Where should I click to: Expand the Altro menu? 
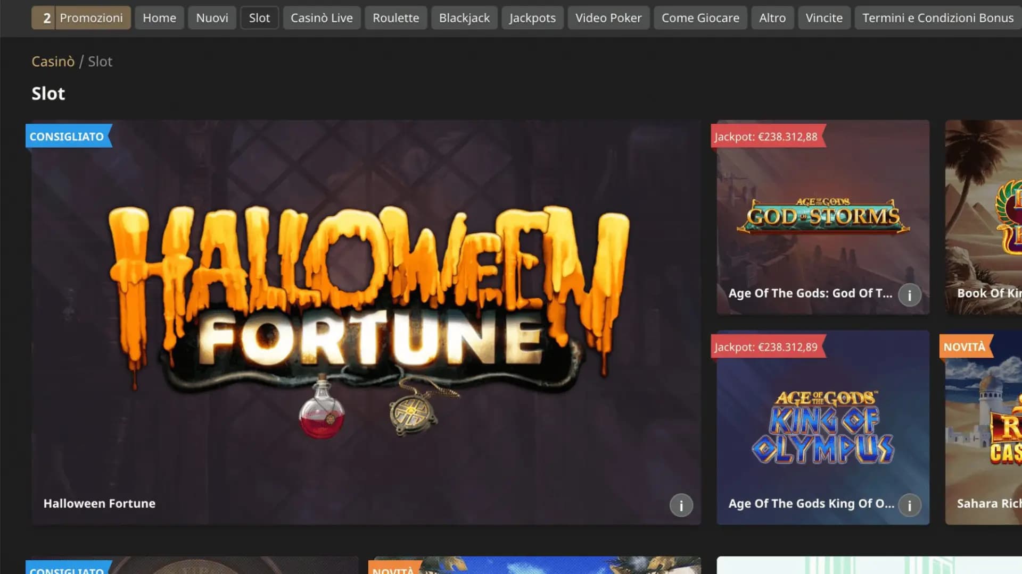[772, 18]
